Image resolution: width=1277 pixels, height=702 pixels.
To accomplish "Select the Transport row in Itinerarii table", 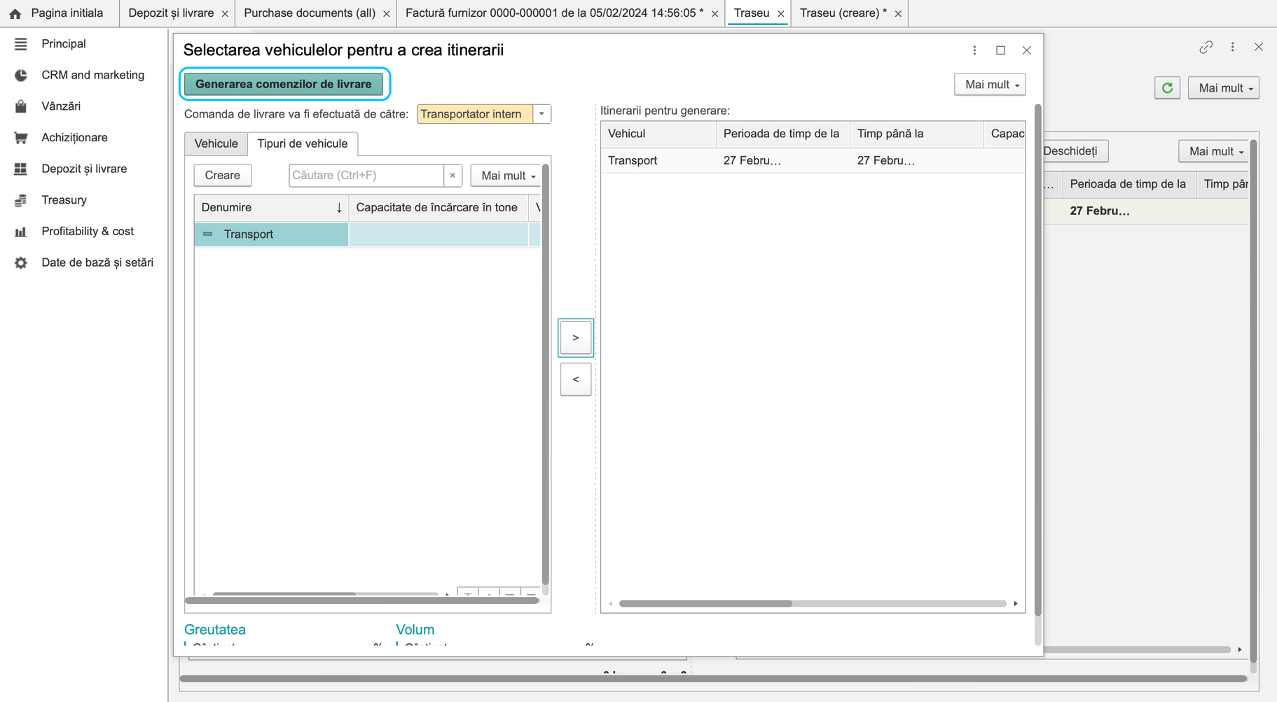I will pos(813,161).
